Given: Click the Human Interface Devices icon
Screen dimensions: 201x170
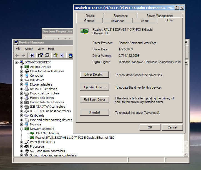Looking at the screenshot, I should point(27,102).
